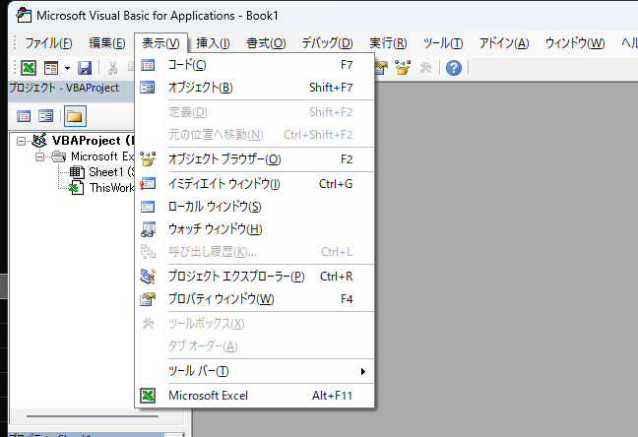Choose プロパティ ウィンドウ(W) menu entry

coord(255,299)
